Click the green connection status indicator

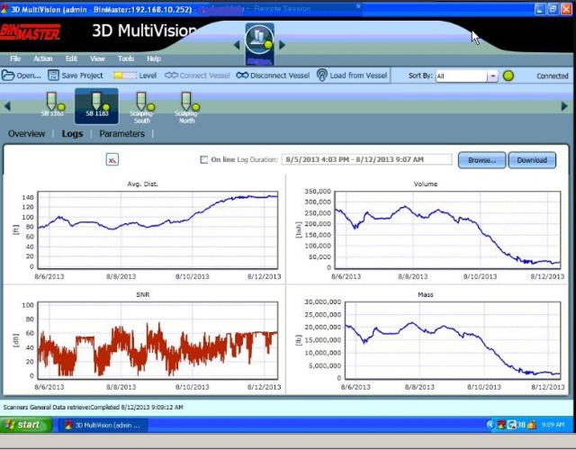tap(508, 76)
